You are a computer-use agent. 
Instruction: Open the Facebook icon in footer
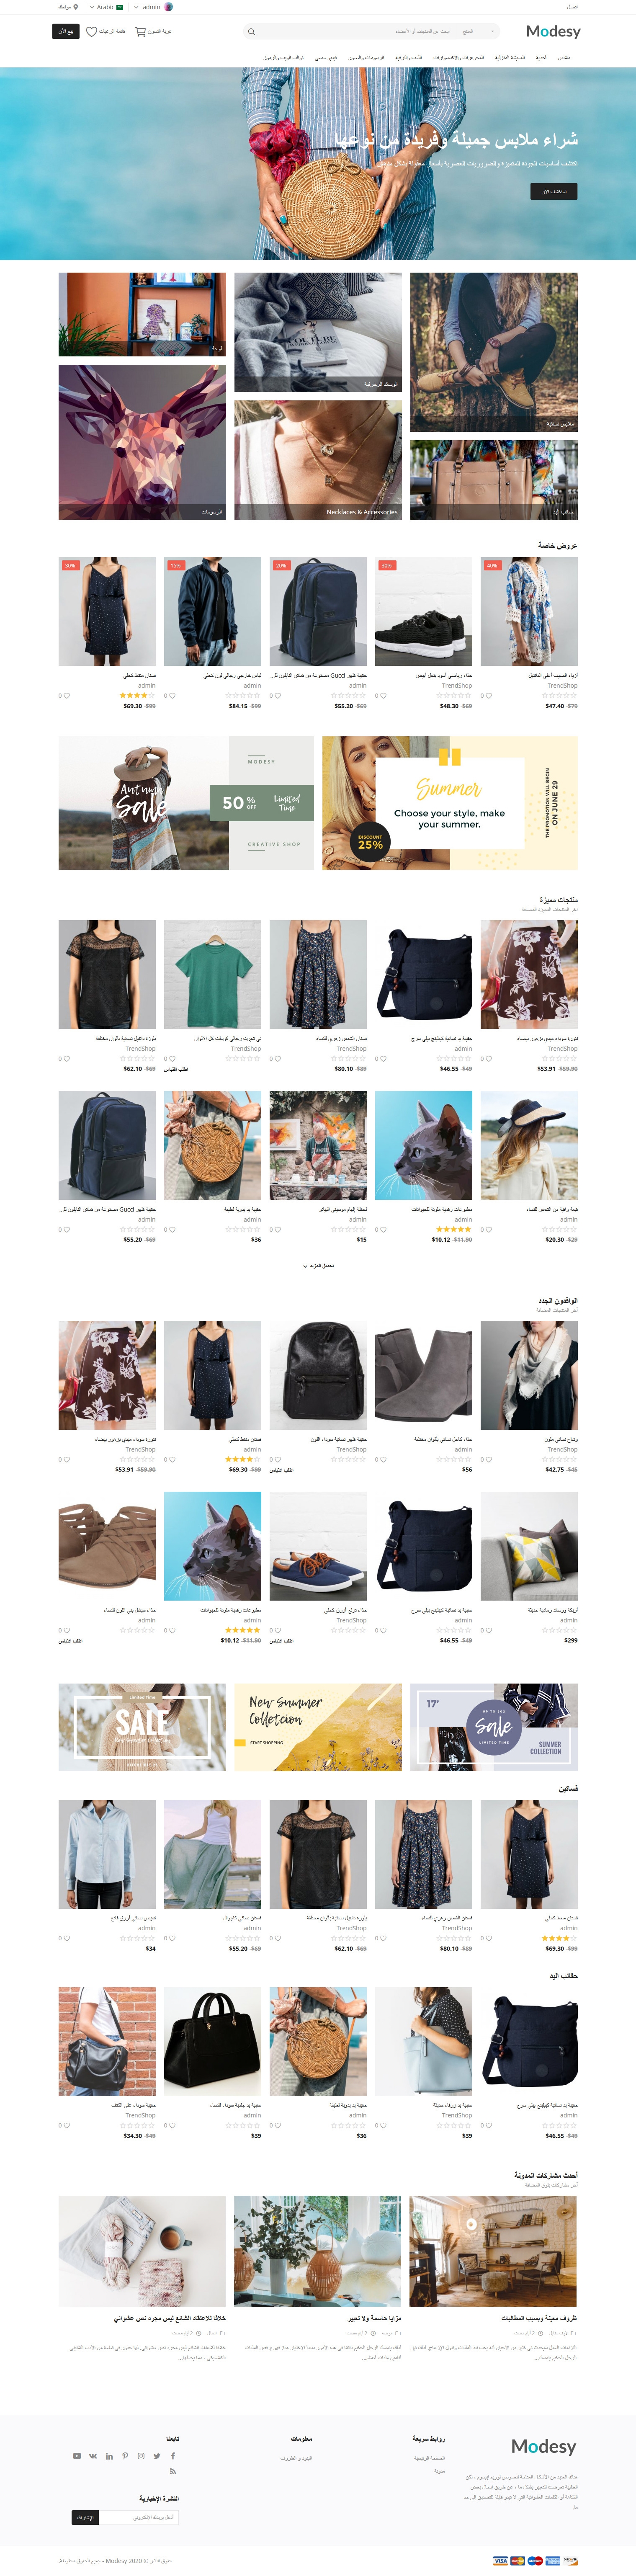click(x=173, y=2455)
